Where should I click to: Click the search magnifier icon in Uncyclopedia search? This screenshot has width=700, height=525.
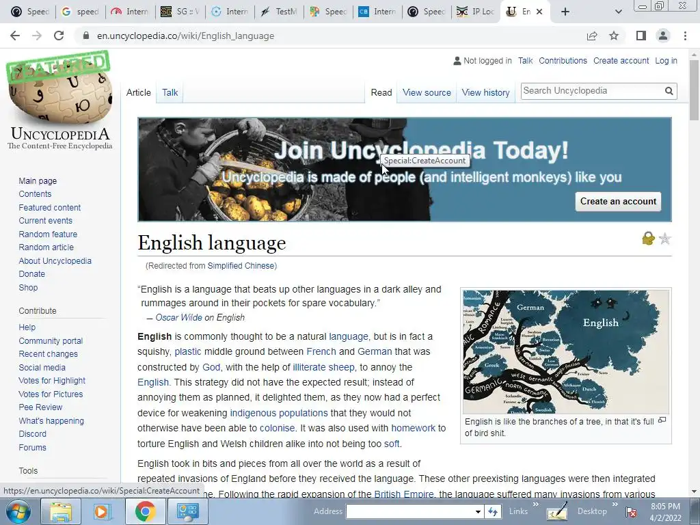point(669,91)
